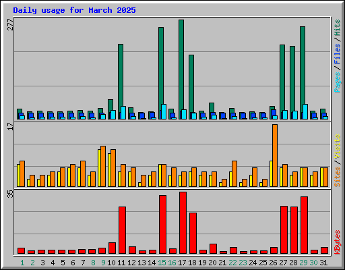Click the green weekend day label 1
The height and width of the screenshot is (270, 345).
(22, 263)
